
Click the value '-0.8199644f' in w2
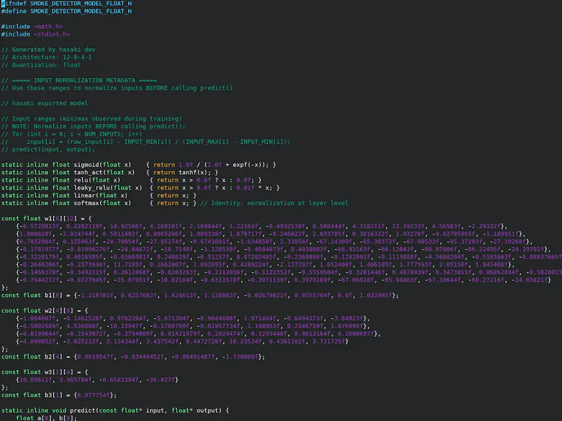39,334
